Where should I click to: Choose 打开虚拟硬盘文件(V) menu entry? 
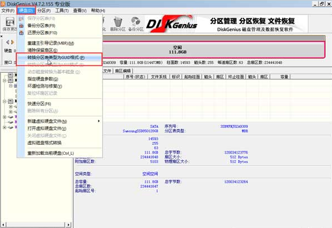click(x=60, y=129)
